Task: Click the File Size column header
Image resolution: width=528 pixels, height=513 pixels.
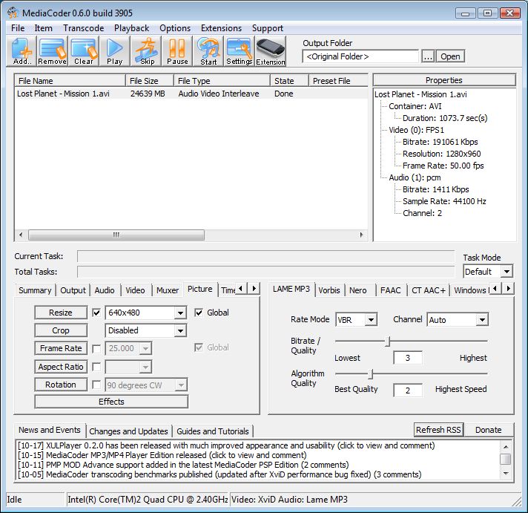Action: [x=150, y=81]
